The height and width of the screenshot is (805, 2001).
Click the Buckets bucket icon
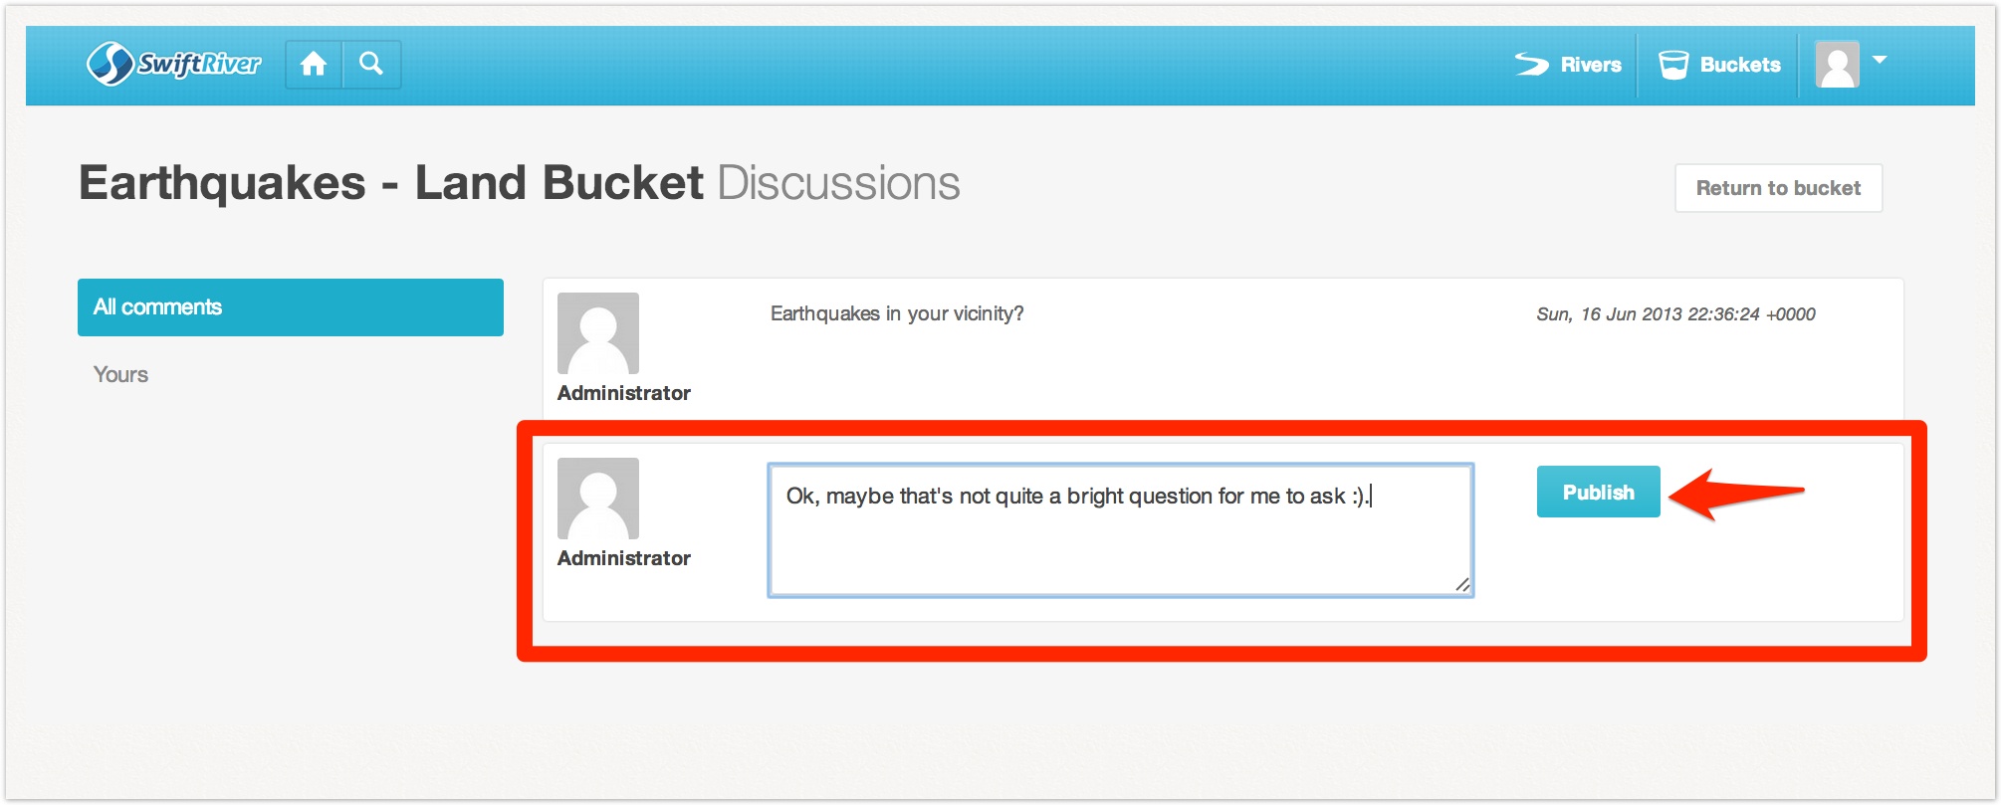(1673, 65)
